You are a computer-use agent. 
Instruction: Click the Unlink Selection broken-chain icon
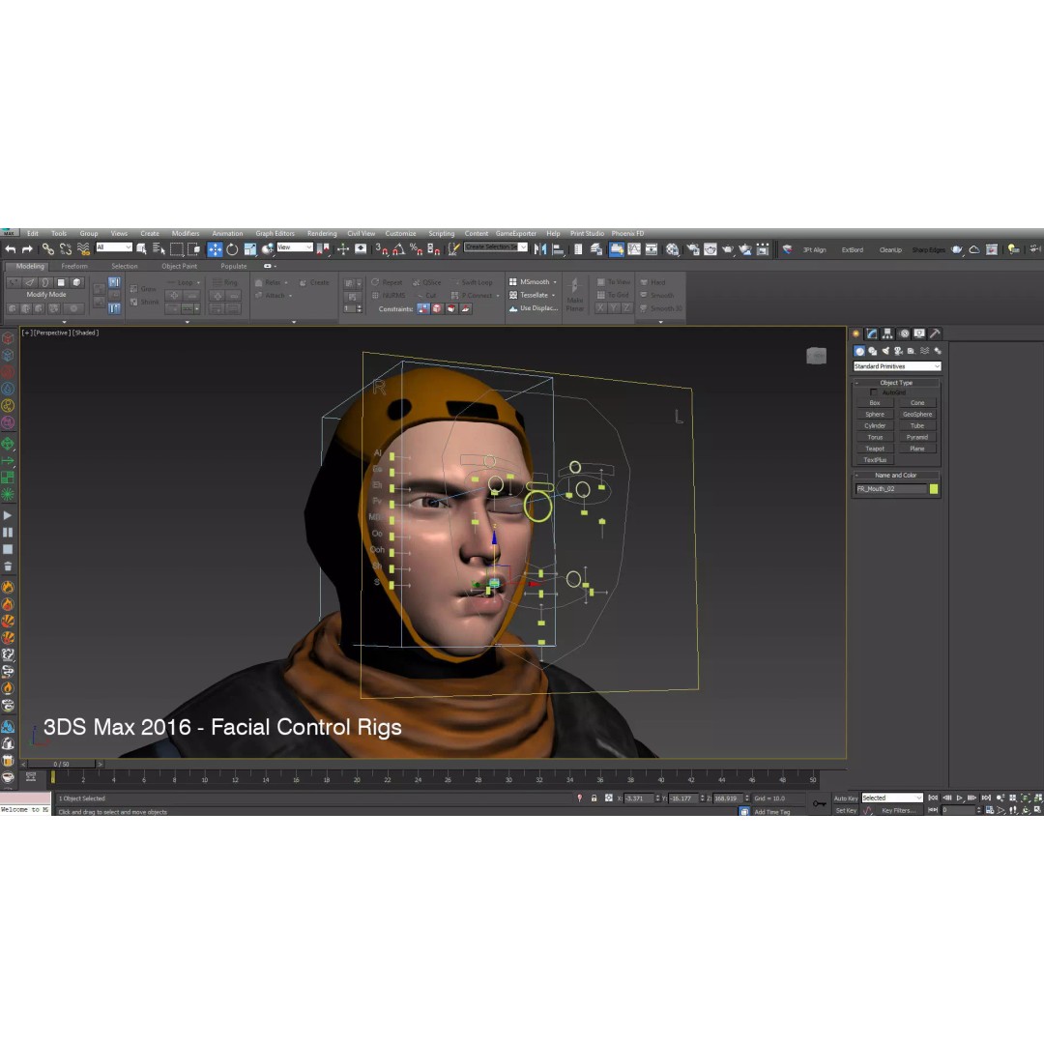click(66, 249)
